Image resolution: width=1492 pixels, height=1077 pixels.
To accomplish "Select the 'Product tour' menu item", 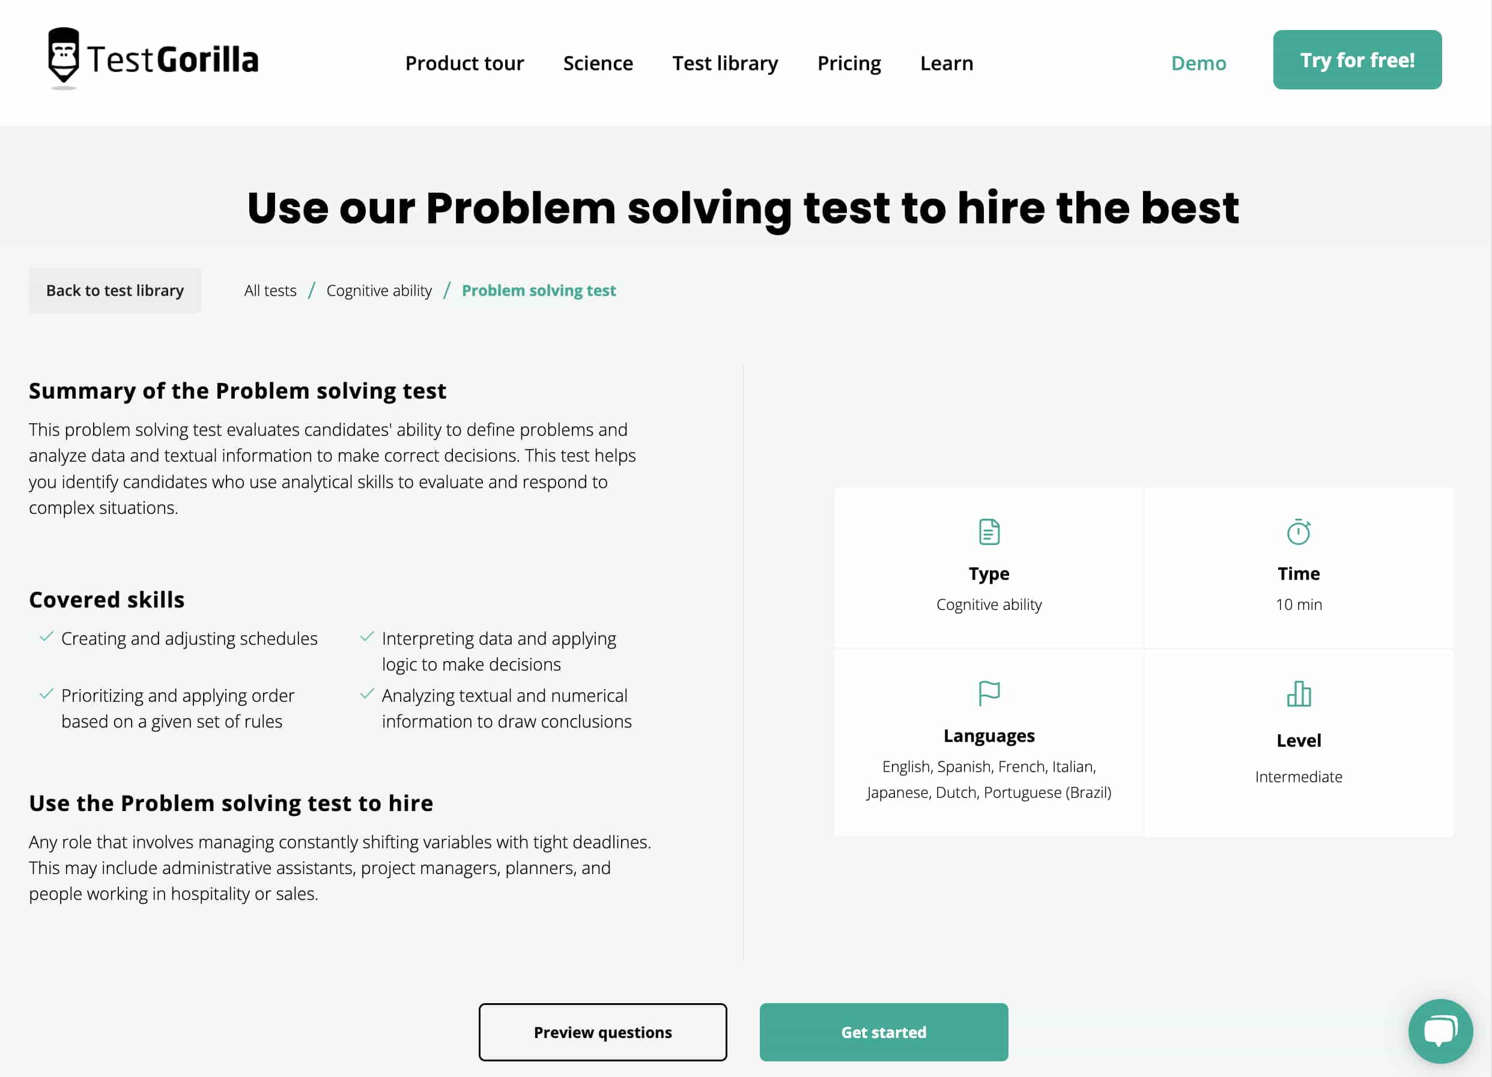I will coord(464,61).
